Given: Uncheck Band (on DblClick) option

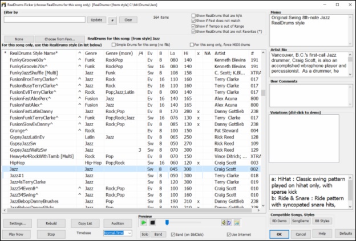Looking at the screenshot, I should [x=173, y=234].
